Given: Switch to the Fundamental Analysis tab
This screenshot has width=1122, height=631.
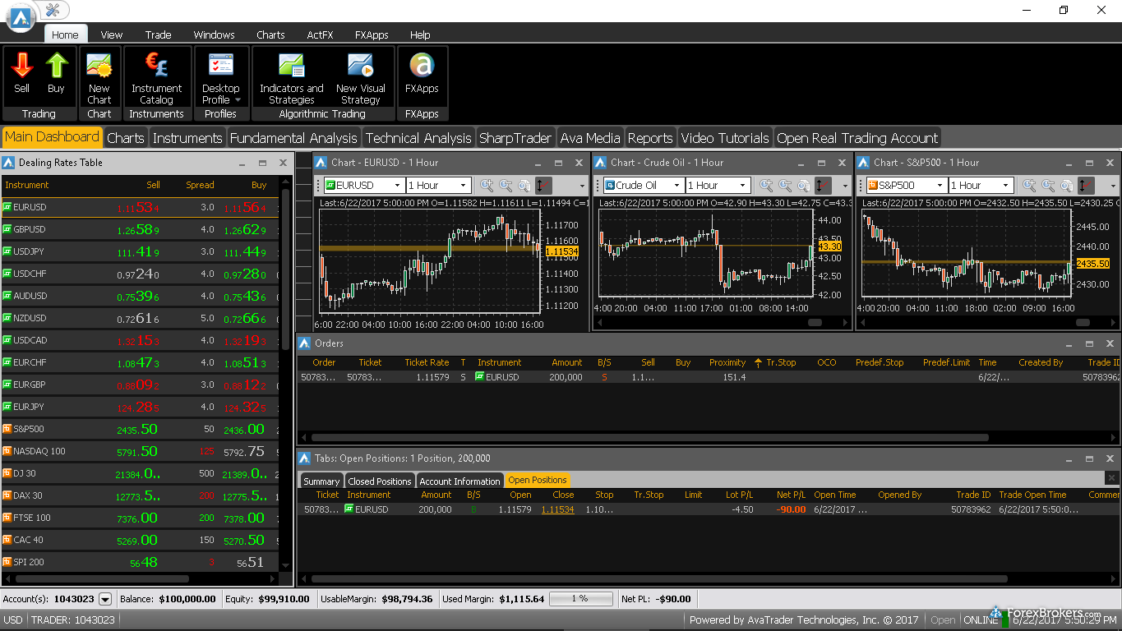Looking at the screenshot, I should coord(293,138).
